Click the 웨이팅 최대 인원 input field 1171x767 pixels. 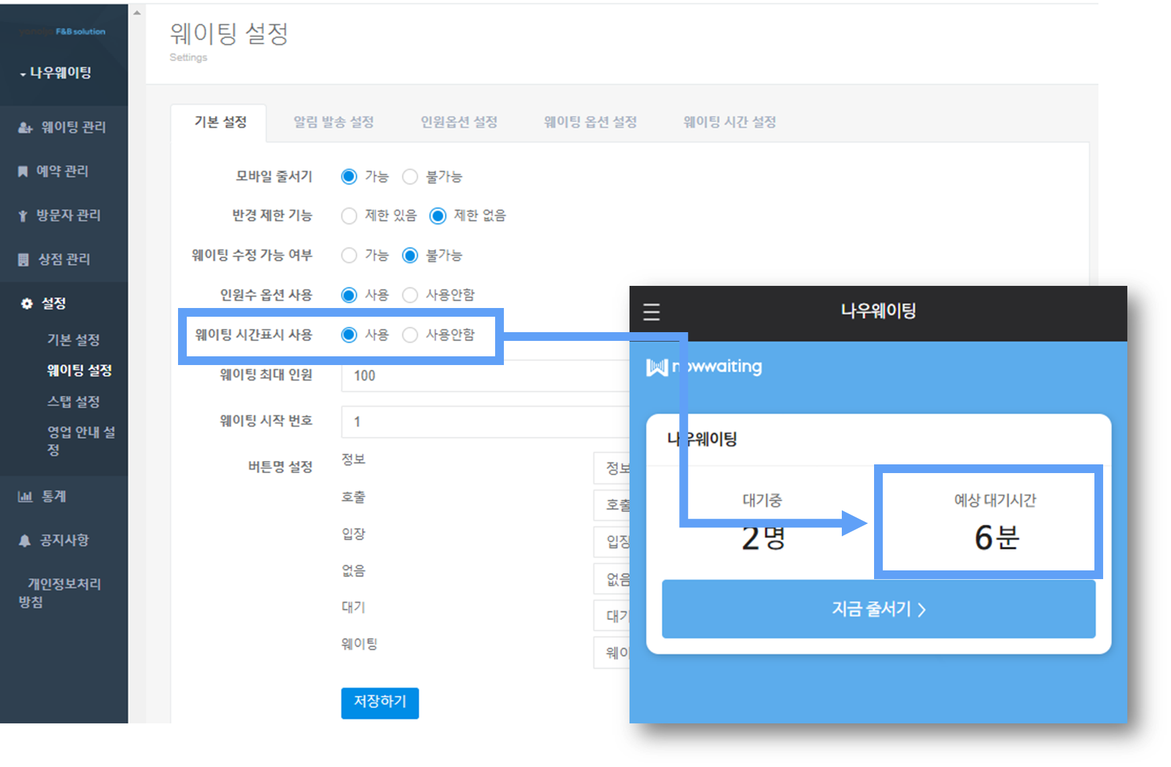[x=485, y=376]
